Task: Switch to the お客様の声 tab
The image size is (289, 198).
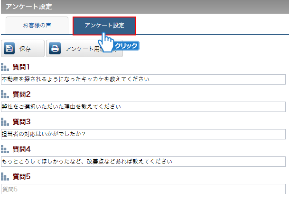Action: coord(37,26)
